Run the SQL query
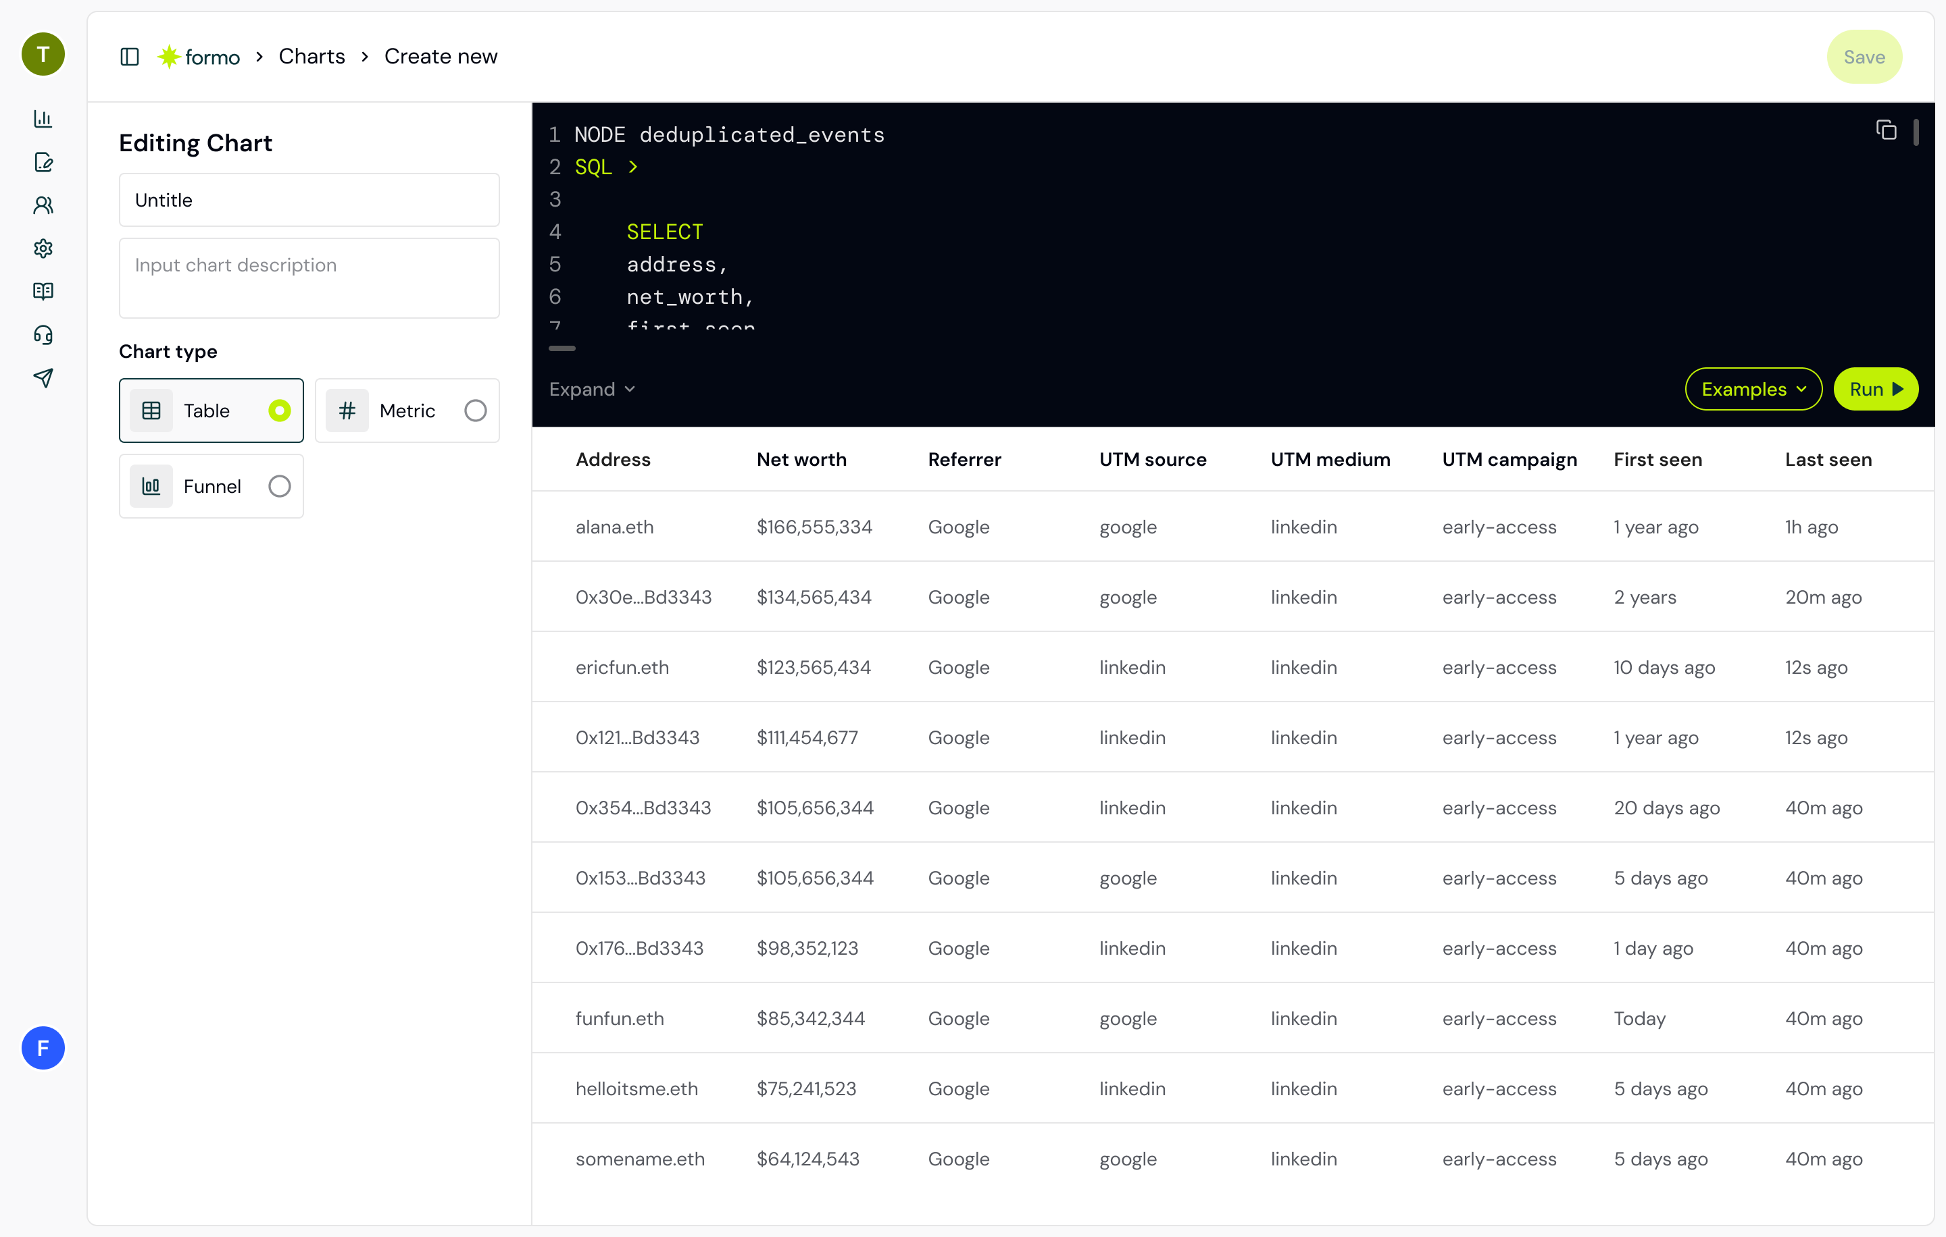The height and width of the screenshot is (1237, 1946). pyautogui.click(x=1875, y=389)
